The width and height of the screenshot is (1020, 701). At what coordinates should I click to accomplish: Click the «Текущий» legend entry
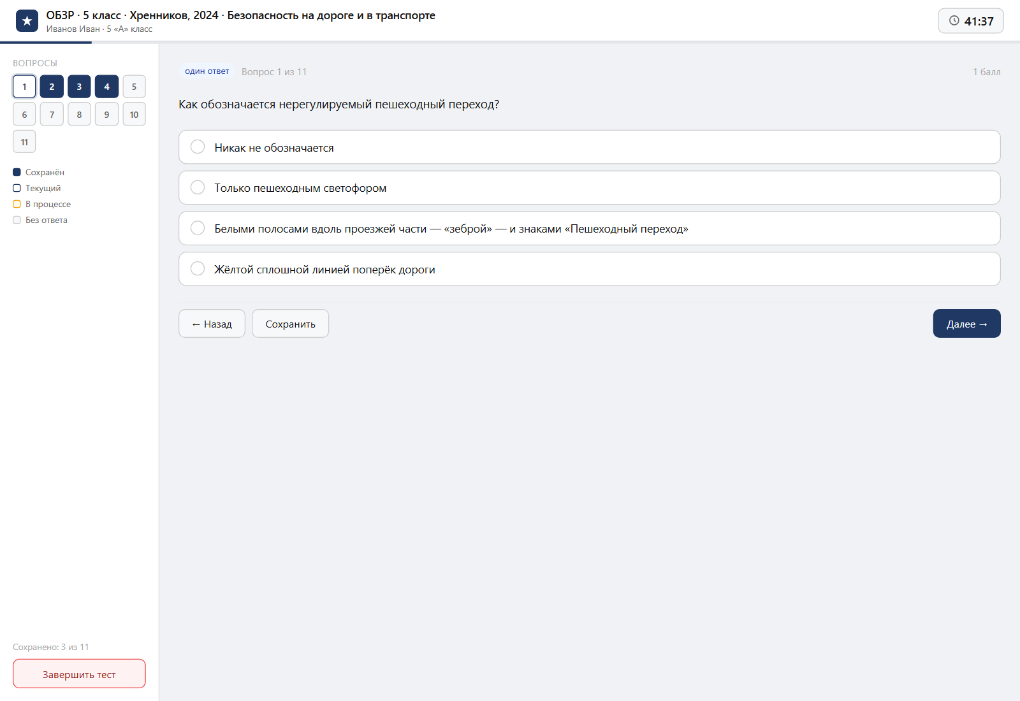(37, 188)
